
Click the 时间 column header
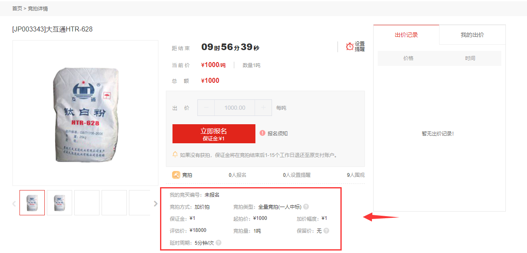click(470, 58)
